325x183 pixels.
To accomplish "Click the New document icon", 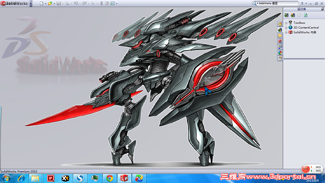I will point(41,3).
